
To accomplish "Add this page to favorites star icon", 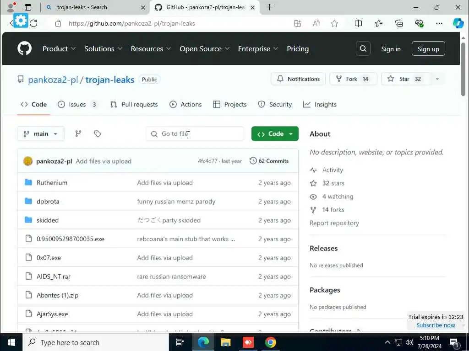I will [334, 23].
